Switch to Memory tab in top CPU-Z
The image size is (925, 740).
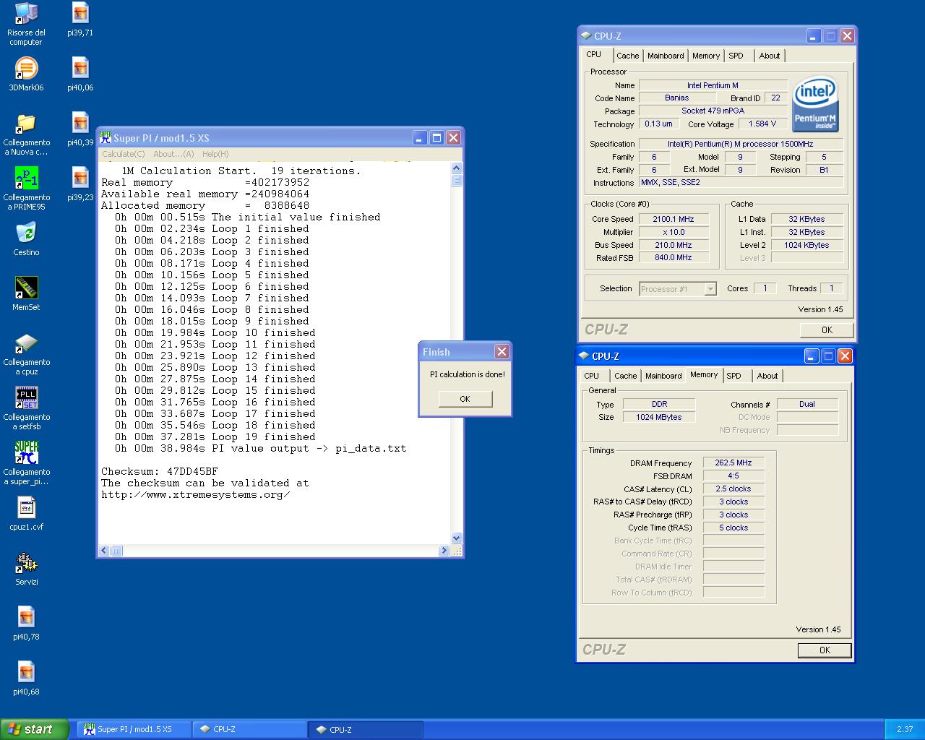coord(706,56)
